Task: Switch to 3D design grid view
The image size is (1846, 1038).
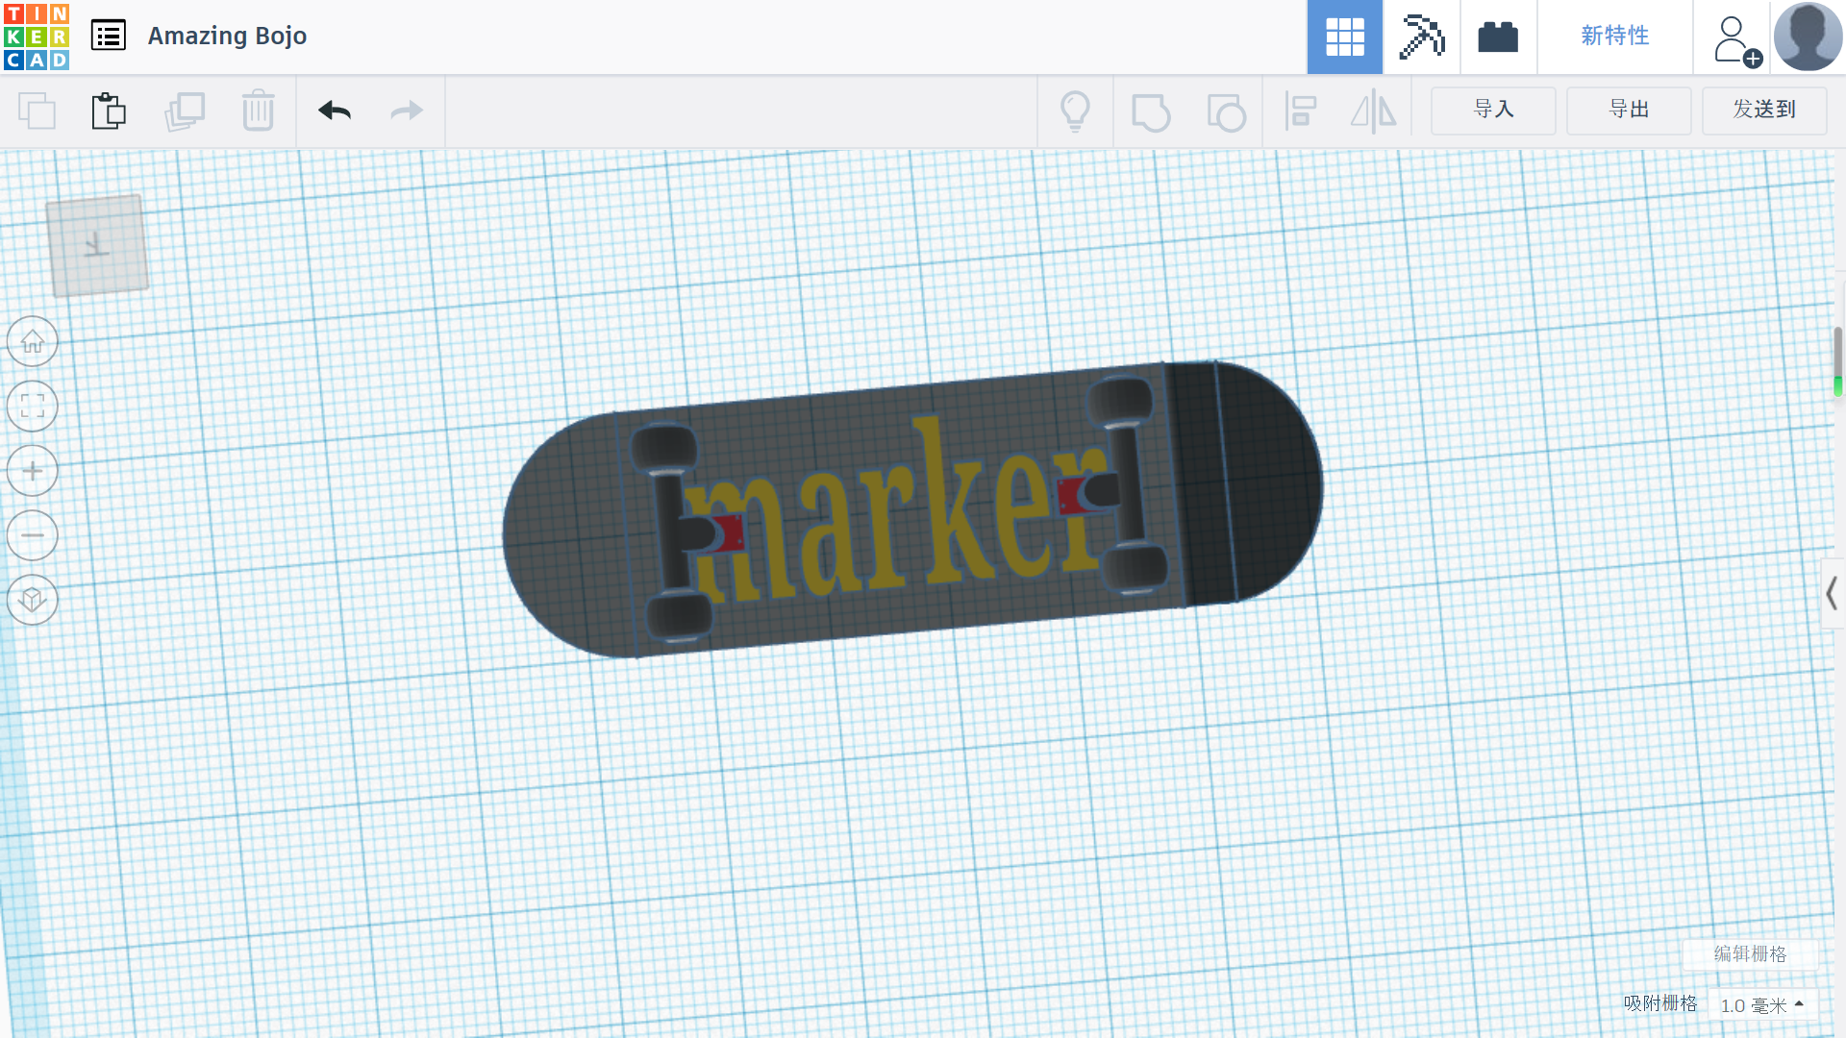Action: click(1344, 37)
